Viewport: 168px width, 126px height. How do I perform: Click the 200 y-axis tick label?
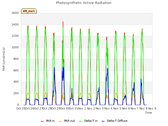tap(16, 93)
